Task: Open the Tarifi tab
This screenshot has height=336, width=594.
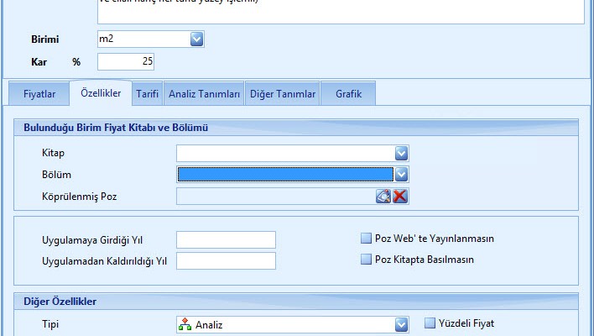Action: coord(148,94)
